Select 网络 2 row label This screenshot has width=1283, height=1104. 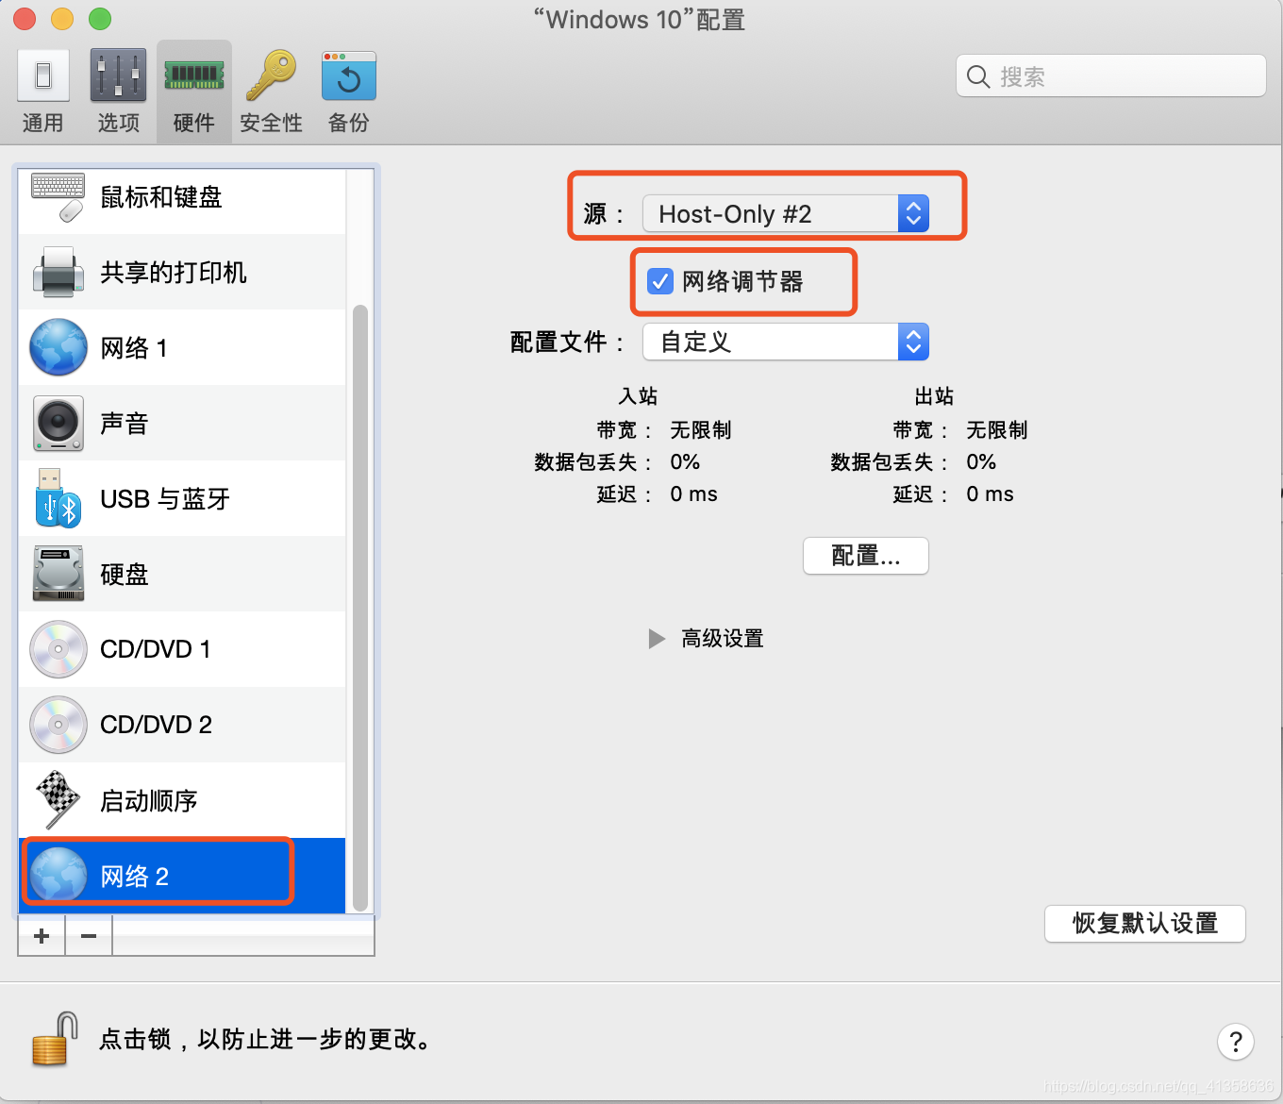pos(134,876)
